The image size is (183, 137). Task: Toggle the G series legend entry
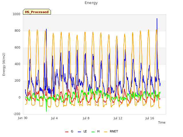pos(69,131)
